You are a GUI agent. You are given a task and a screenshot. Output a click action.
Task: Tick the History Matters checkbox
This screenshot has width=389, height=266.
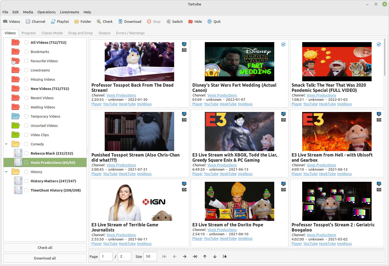point(26,181)
